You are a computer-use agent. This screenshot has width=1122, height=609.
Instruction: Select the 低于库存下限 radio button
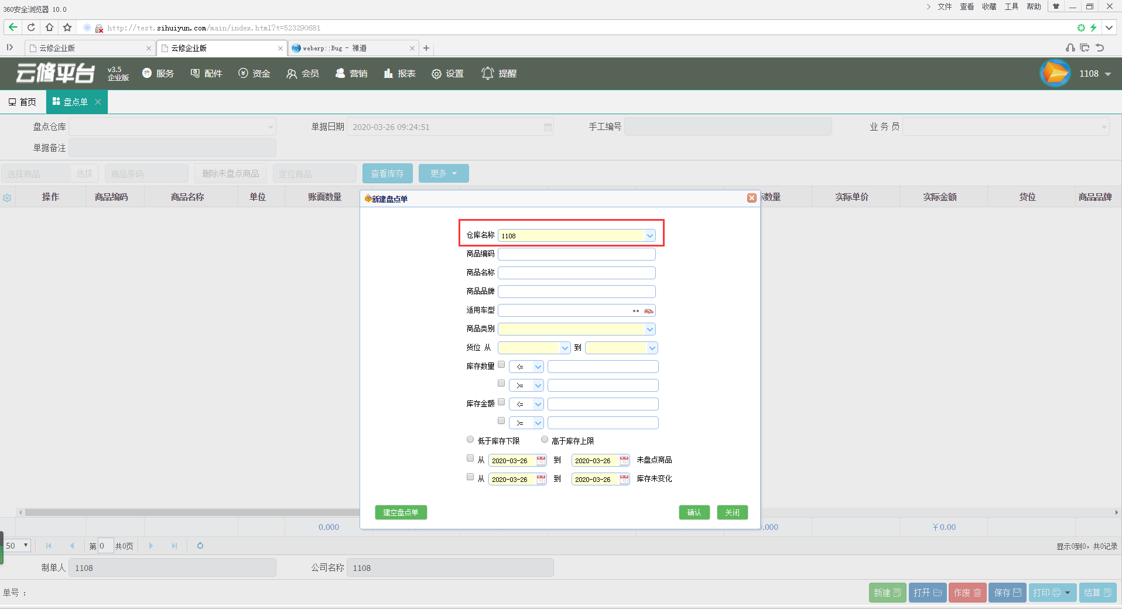[470, 440]
